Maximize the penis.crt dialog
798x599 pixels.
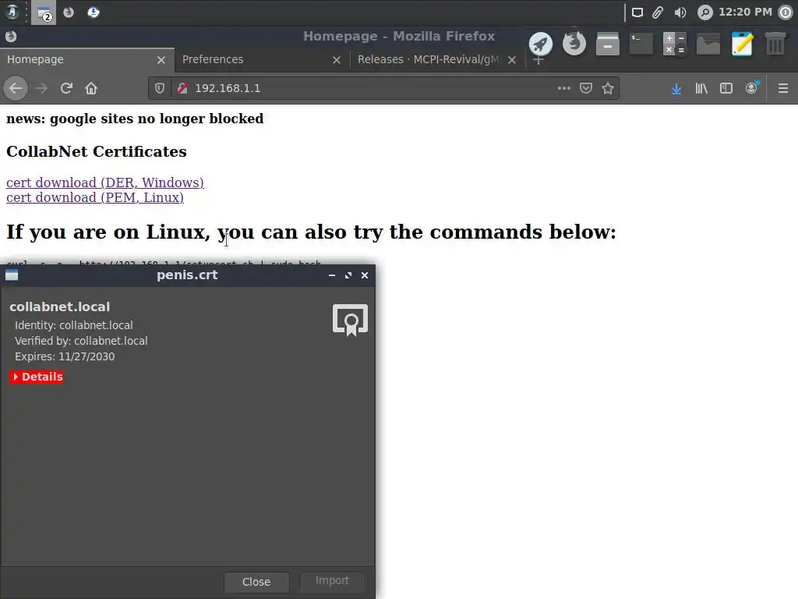(x=348, y=275)
